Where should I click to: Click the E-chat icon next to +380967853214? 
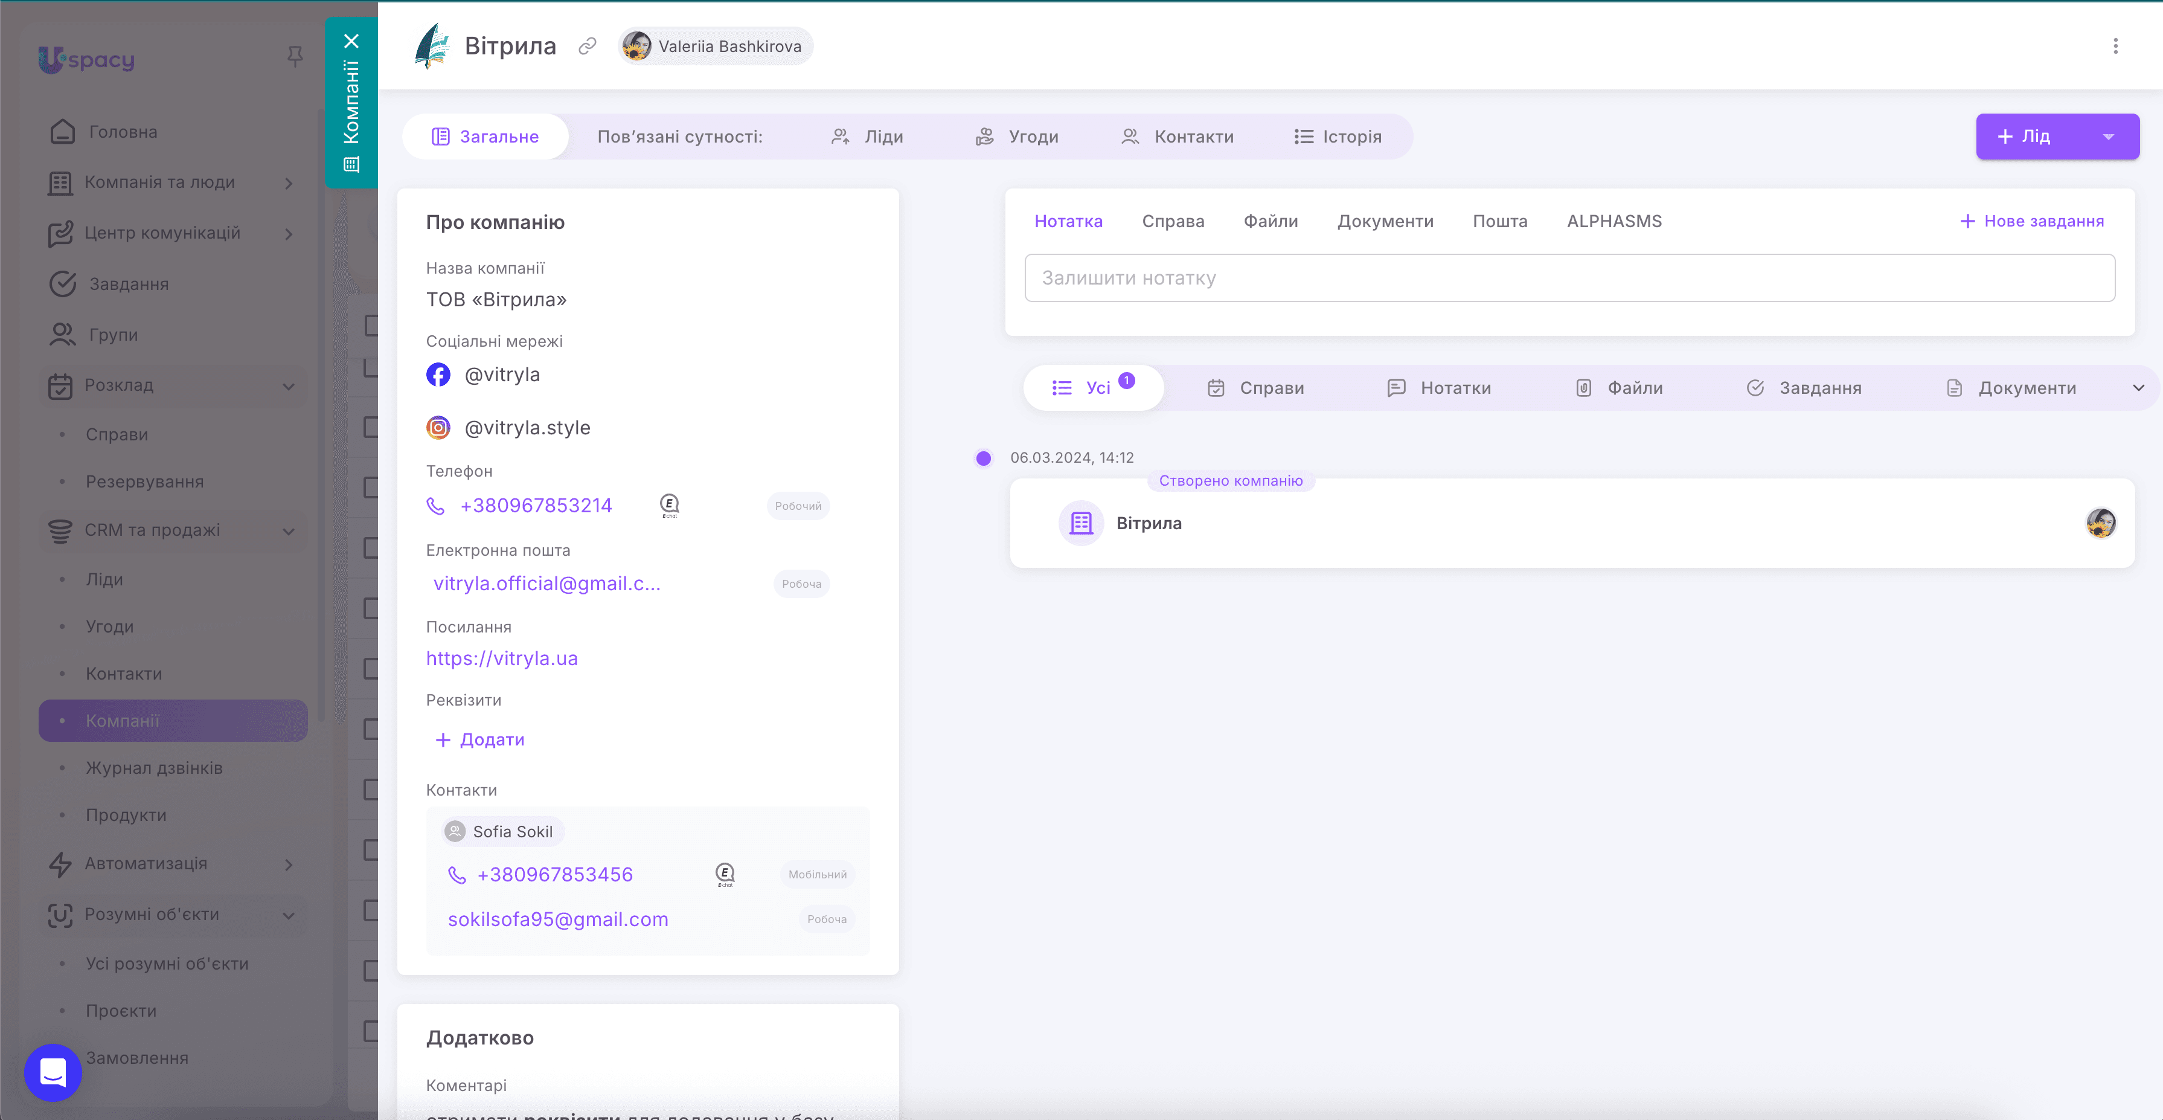click(669, 505)
